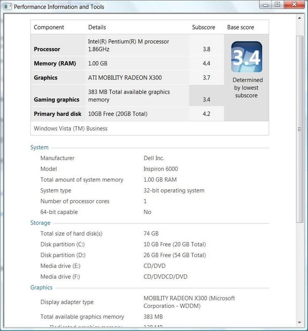Maximize the Performance Information and Tools window
This screenshot has height=331, width=308.
(x=277, y=5)
